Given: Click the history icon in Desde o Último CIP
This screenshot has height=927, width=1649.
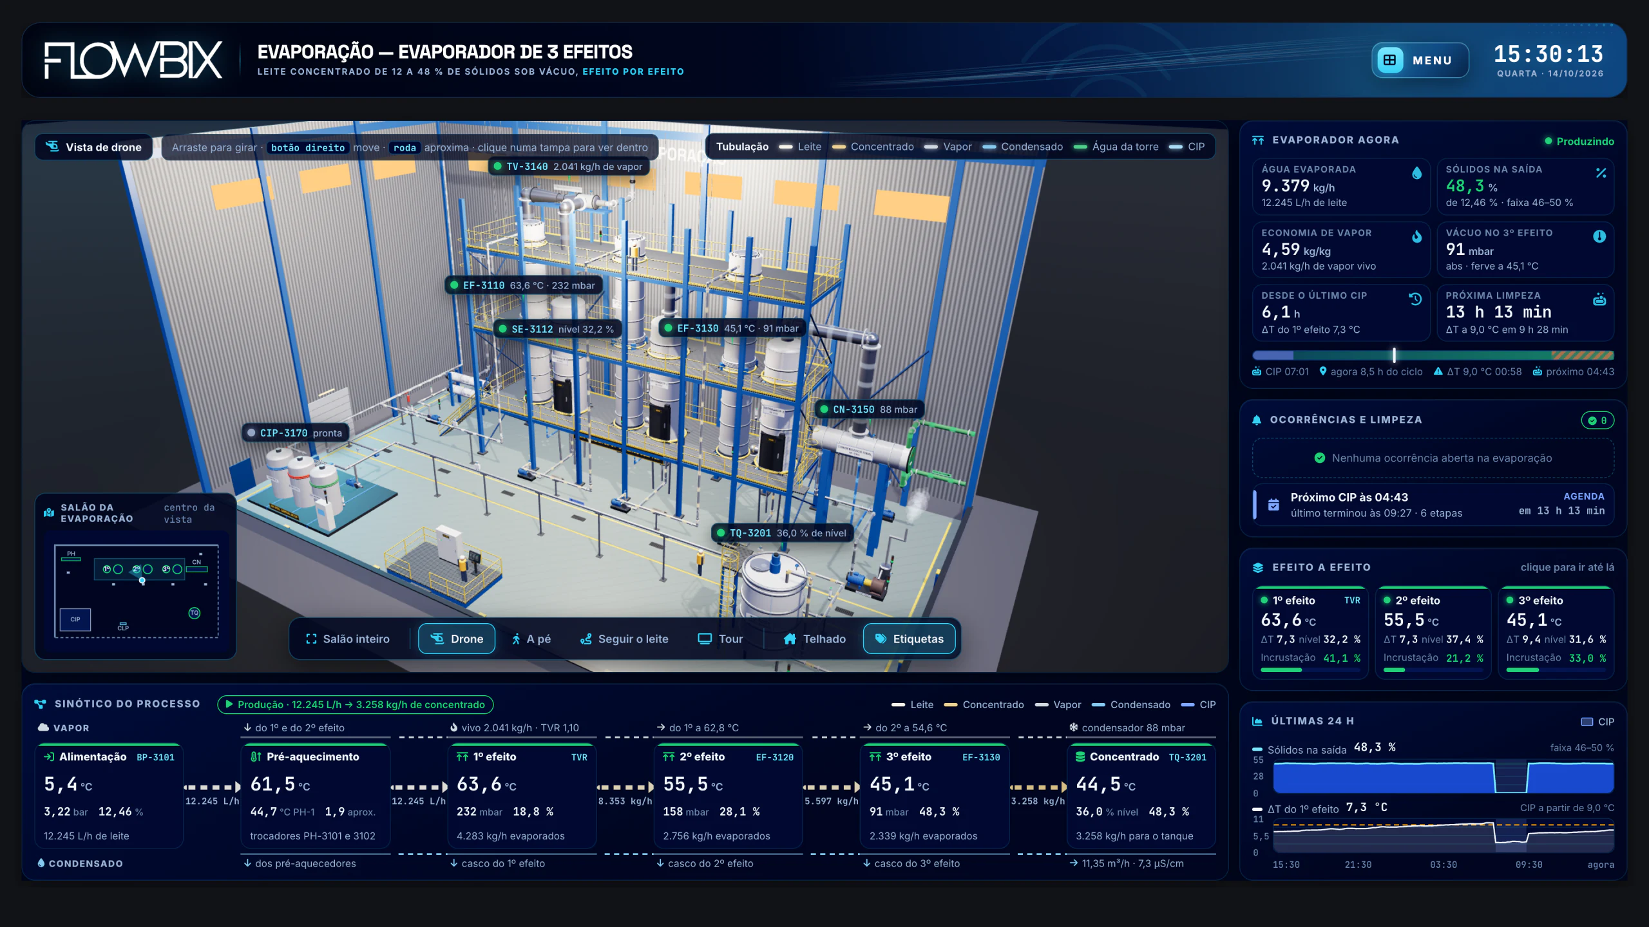Looking at the screenshot, I should tap(1415, 299).
